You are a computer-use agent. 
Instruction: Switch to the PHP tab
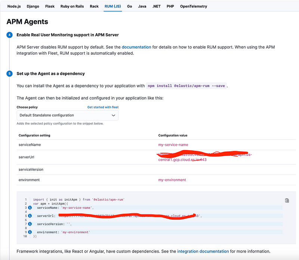click(170, 6)
